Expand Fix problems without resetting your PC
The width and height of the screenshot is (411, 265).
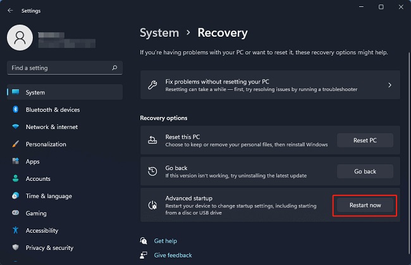click(x=270, y=85)
